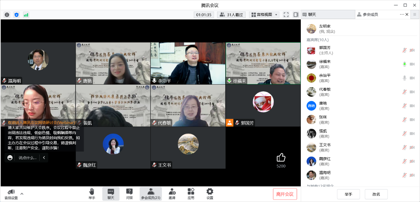The image size is (420, 202).
Task: Select 张咪 in the member list
Action: point(360,119)
